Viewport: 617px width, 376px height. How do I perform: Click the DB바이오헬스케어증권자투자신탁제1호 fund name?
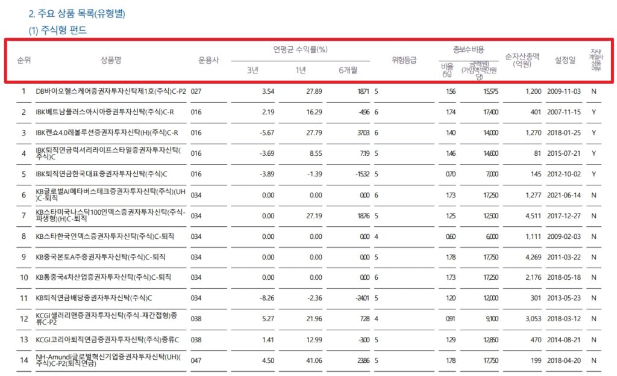pos(111,91)
